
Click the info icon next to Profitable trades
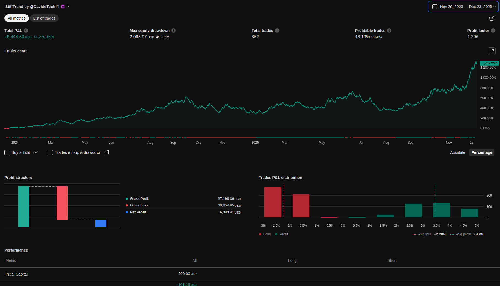pos(389,31)
